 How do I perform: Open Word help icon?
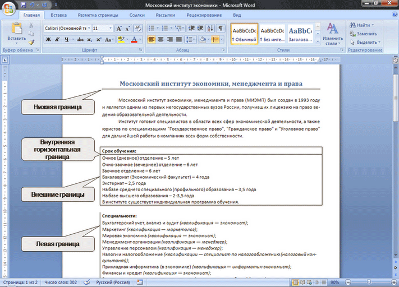(395, 15)
